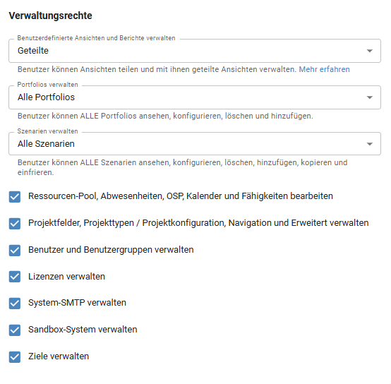391x384 pixels.
Task: Expand the Szenarien verwalten combo box
Action: click(195, 144)
